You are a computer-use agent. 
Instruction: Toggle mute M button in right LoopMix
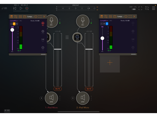(104, 24)
